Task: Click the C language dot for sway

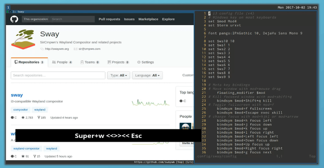Action: (x=12, y=118)
